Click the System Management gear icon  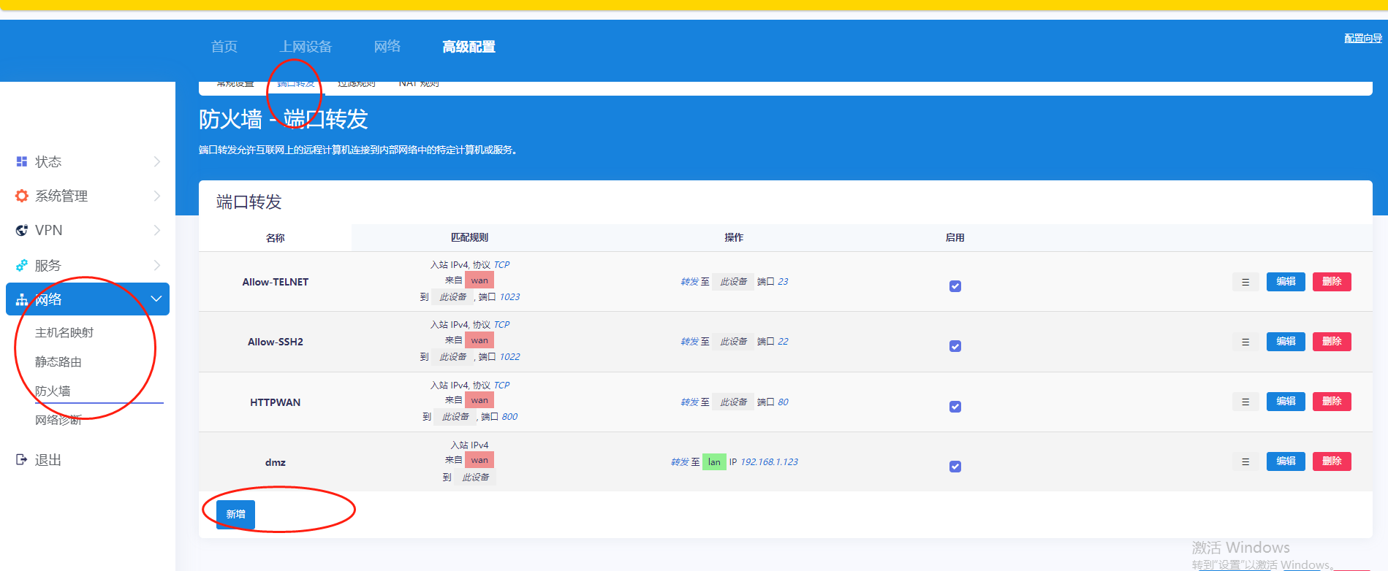tap(22, 196)
